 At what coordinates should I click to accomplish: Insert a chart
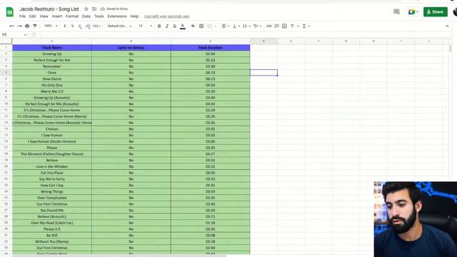[284, 26]
